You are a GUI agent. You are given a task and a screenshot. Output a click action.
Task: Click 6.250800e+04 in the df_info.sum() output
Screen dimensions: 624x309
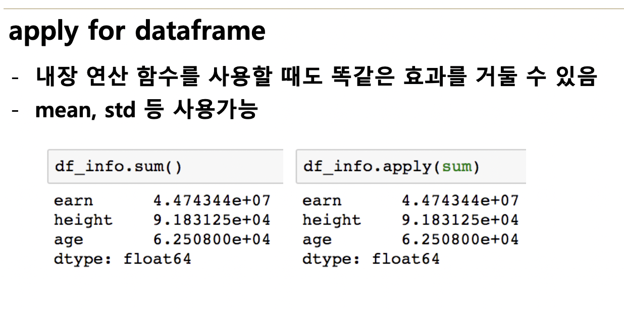pos(212,240)
